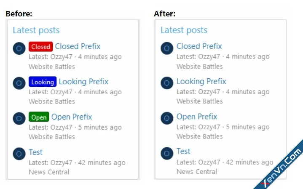Click avatar beside Looking Prefix in Before panel
The height and width of the screenshot is (189, 303).
click(x=19, y=83)
